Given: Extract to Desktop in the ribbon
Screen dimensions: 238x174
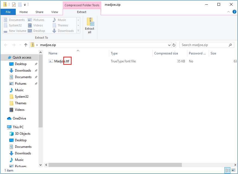Looking at the screenshot, I should (x=36, y=31).
